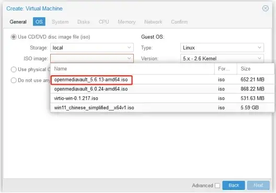Enable the Advanced checkbox

(x=217, y=186)
